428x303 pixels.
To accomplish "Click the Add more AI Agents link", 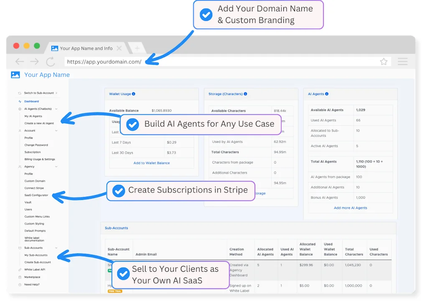I will pyautogui.click(x=350, y=208).
